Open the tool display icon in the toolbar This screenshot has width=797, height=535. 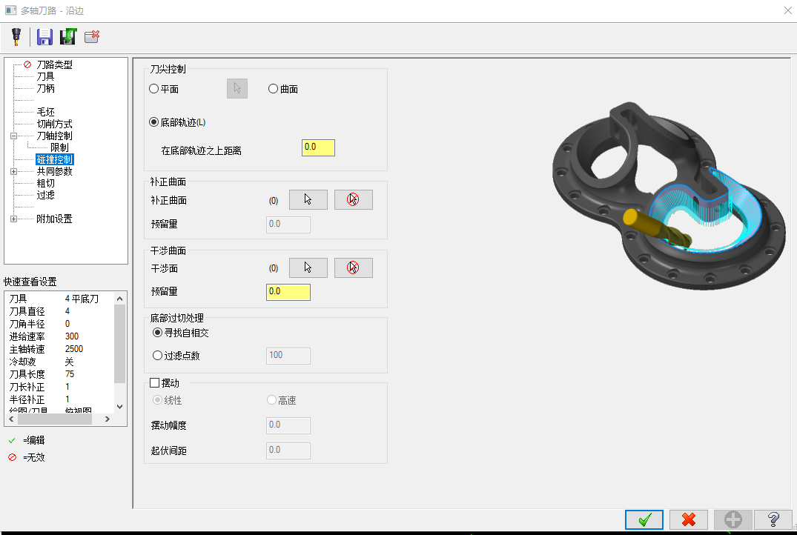[x=16, y=36]
